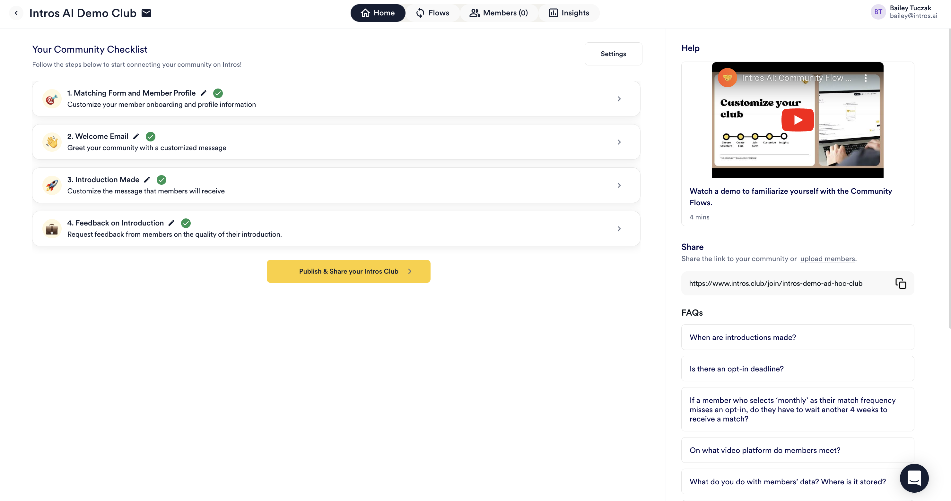The width and height of the screenshot is (951, 501).
Task: Expand Matching Form and Member Profile chevron
Action: click(619, 98)
